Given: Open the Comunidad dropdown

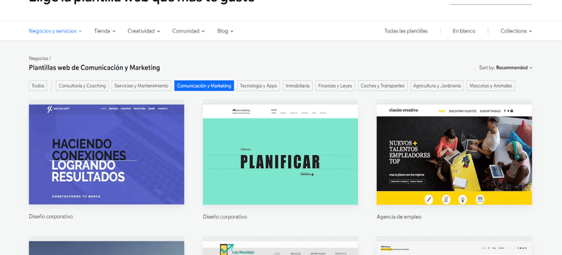Looking at the screenshot, I should pyautogui.click(x=188, y=31).
